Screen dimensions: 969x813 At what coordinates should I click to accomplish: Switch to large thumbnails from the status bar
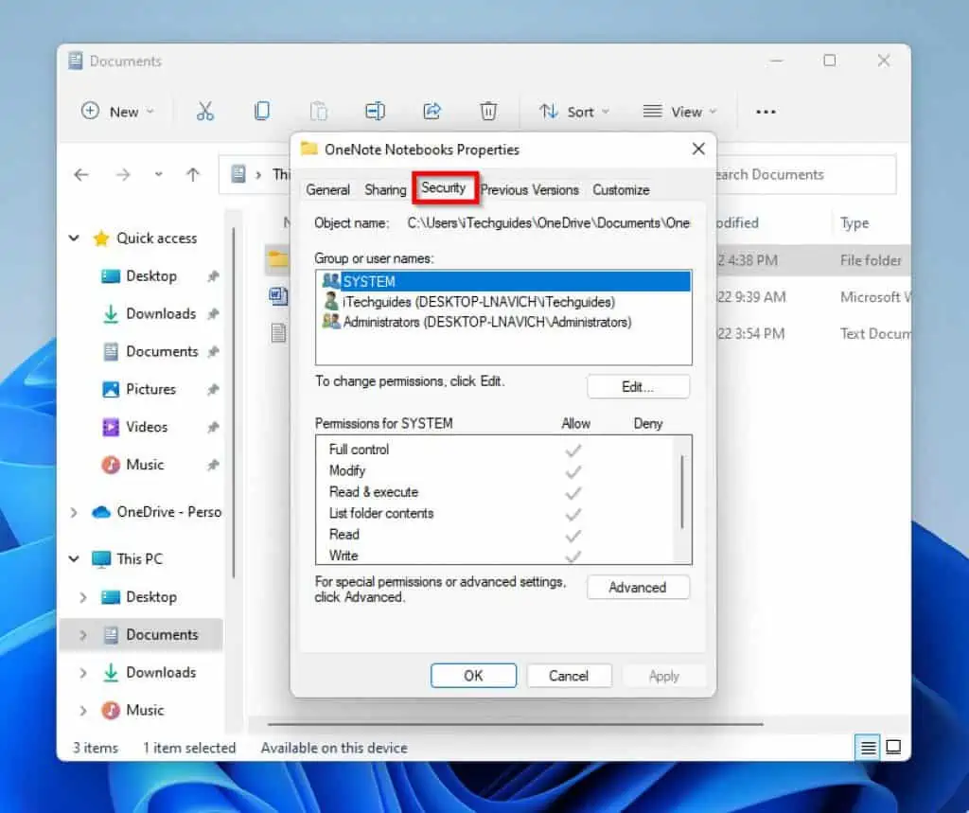[893, 748]
